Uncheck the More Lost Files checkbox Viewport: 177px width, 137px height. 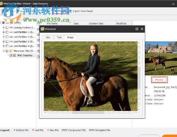[x=7, y=51]
